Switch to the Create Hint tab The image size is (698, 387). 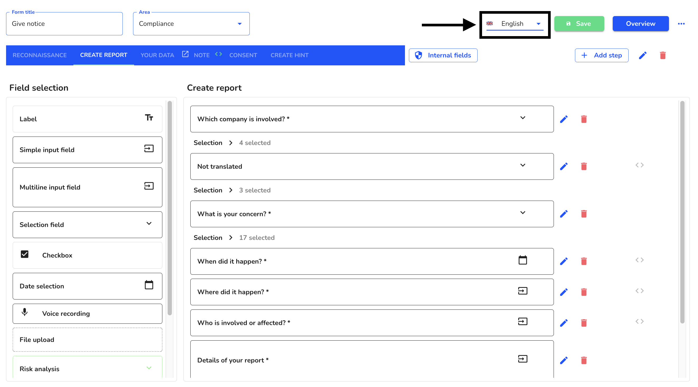[289, 55]
